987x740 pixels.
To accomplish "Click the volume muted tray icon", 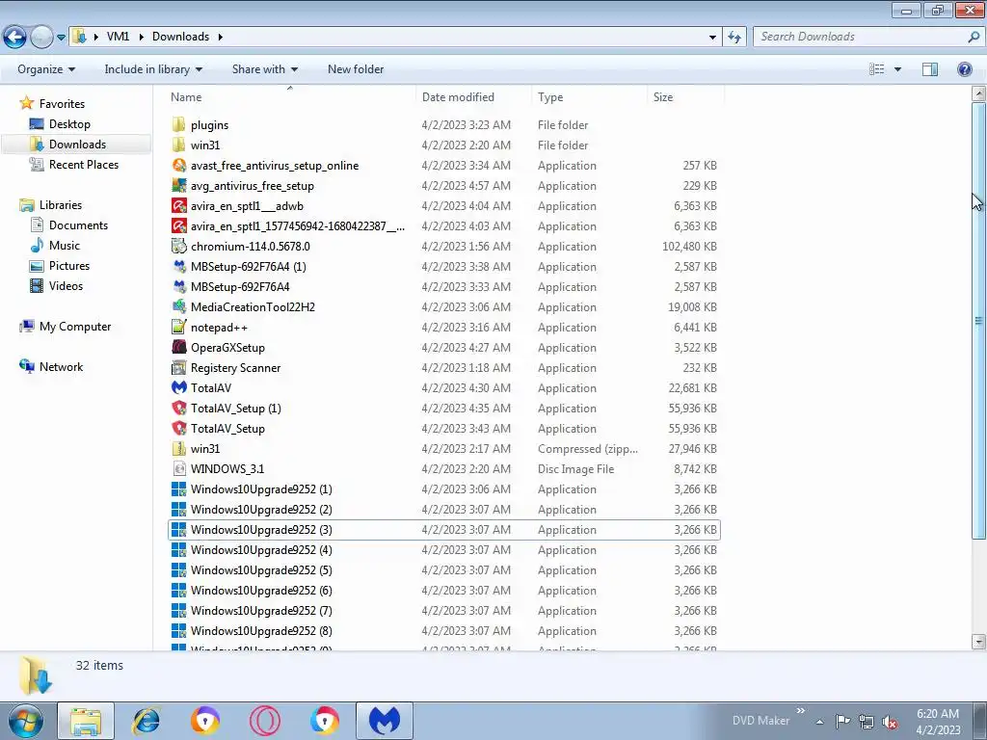I will click(890, 721).
